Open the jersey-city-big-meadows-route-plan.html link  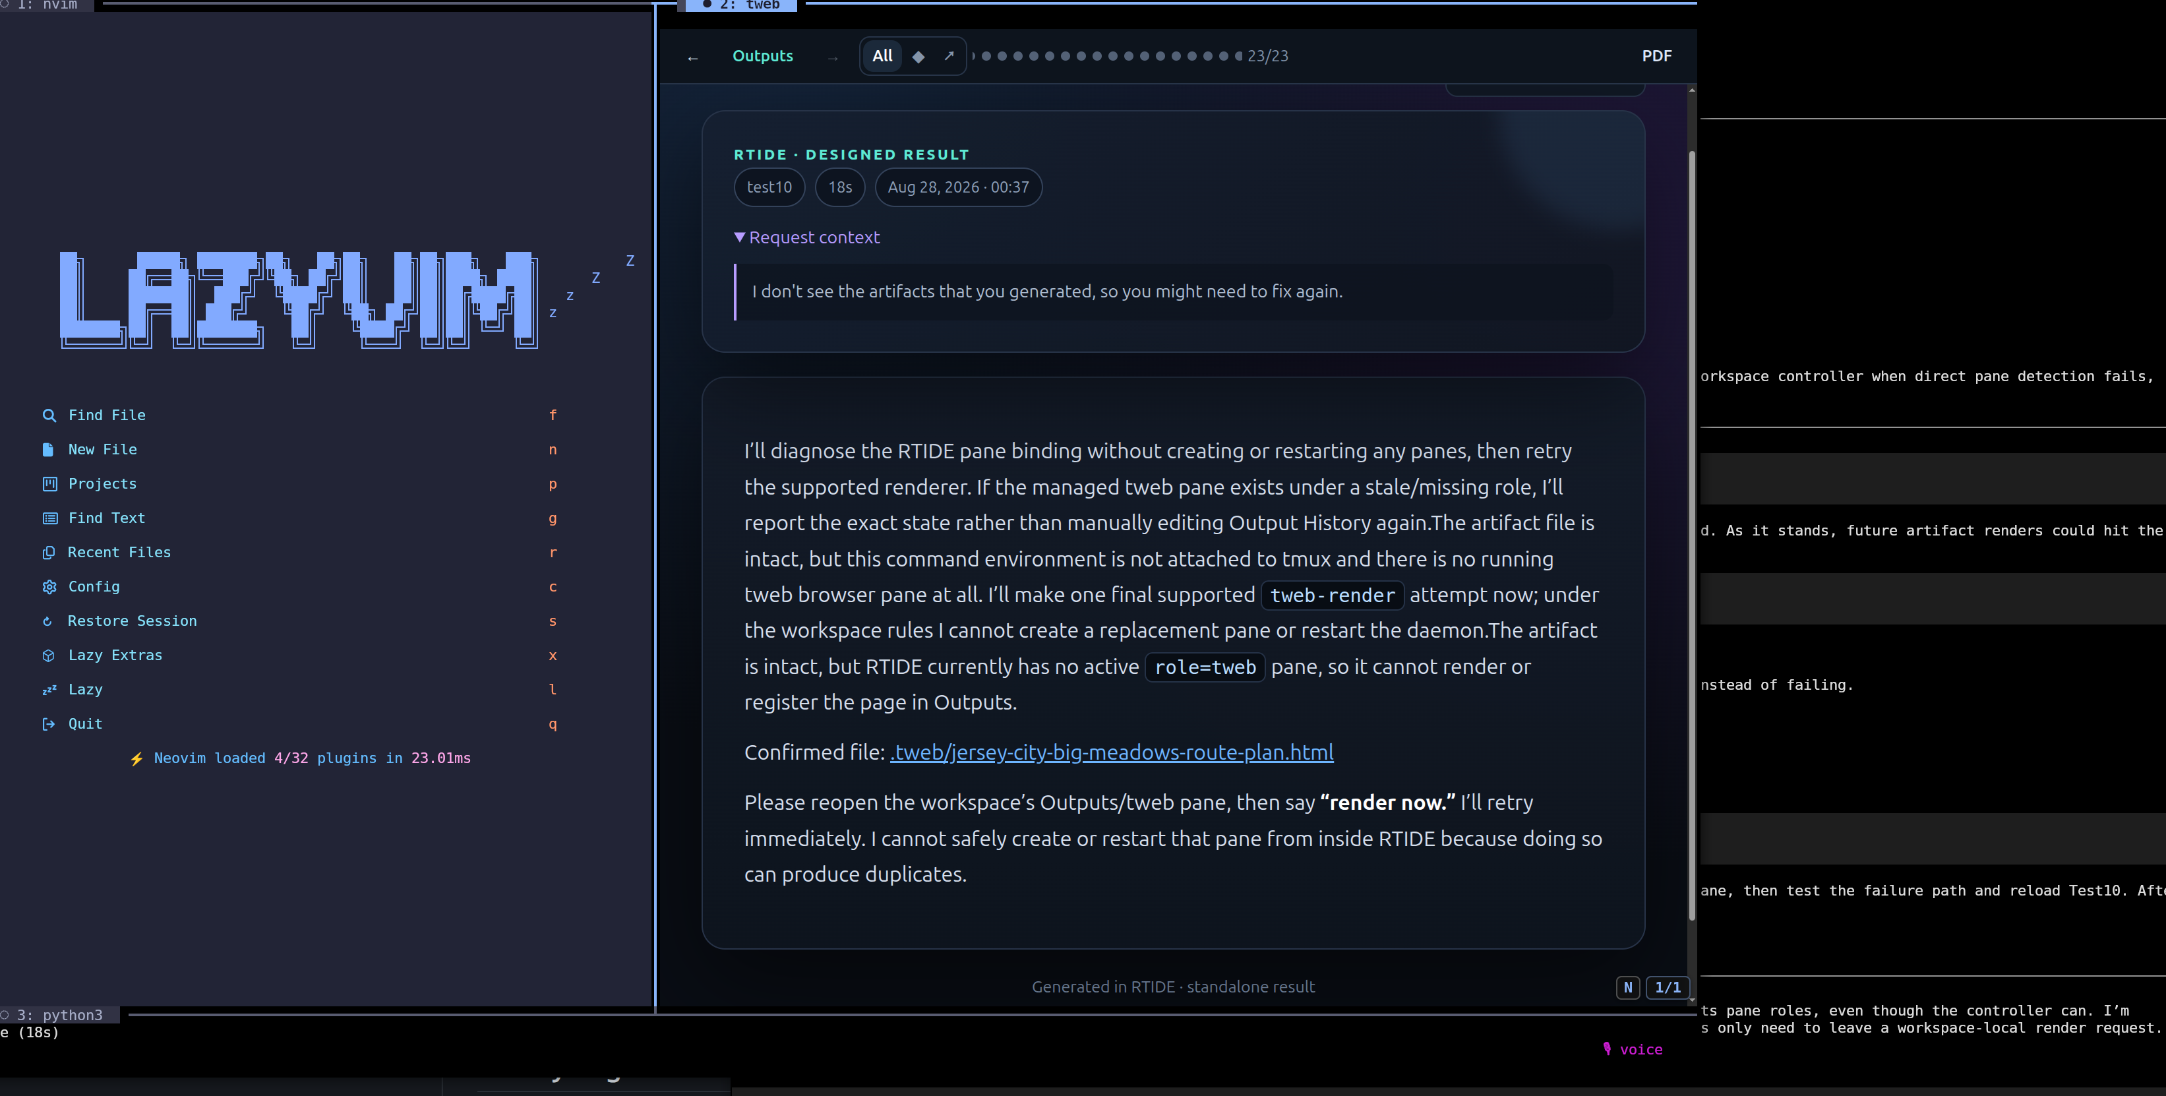pos(1112,752)
